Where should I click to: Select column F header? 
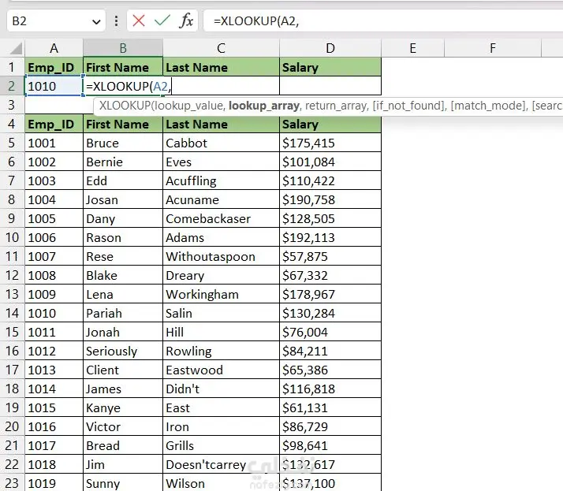(493, 48)
